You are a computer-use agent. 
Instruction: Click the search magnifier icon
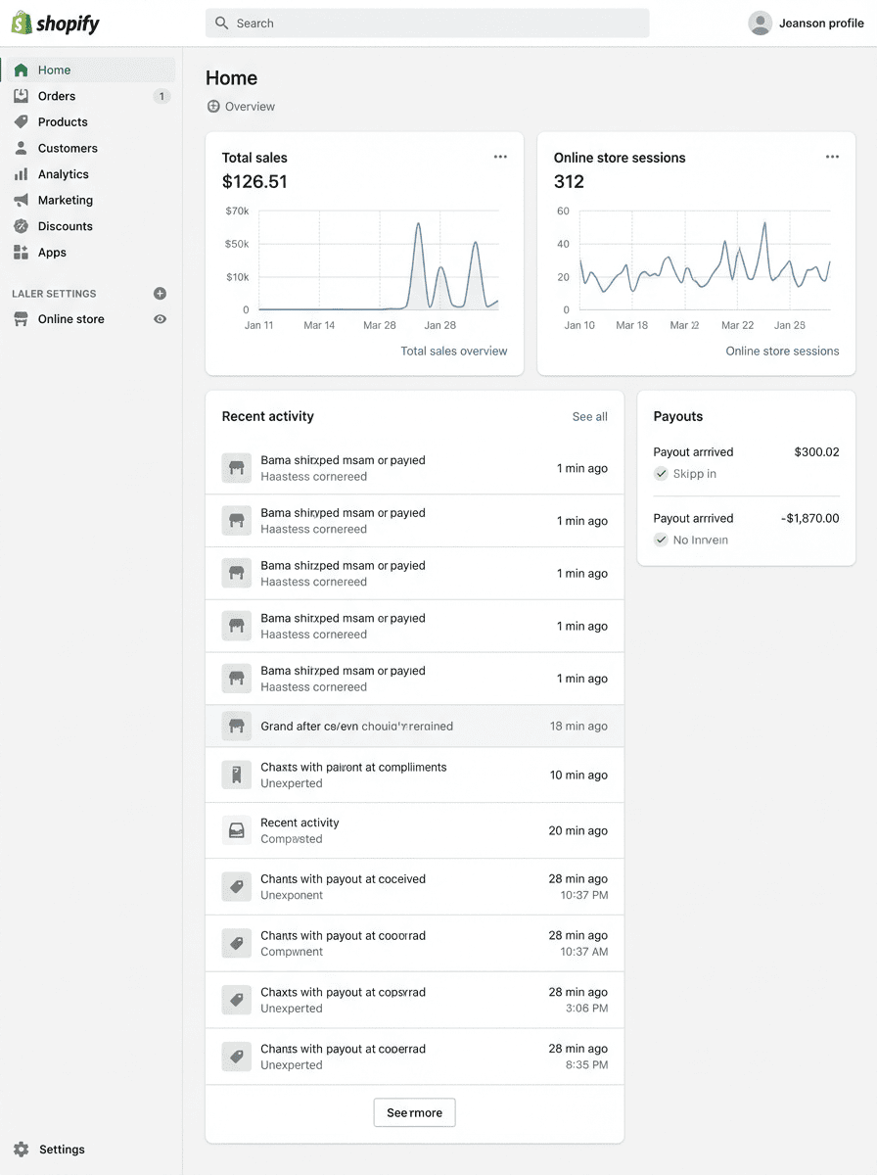pos(222,23)
